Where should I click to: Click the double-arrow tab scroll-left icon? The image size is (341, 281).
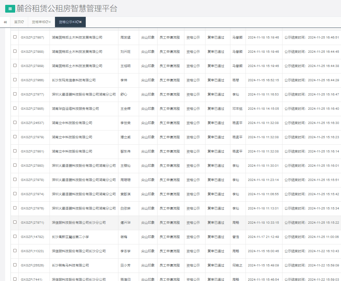(x=5, y=22)
